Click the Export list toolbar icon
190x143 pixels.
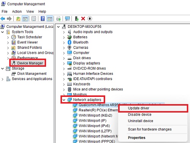coord(59,19)
